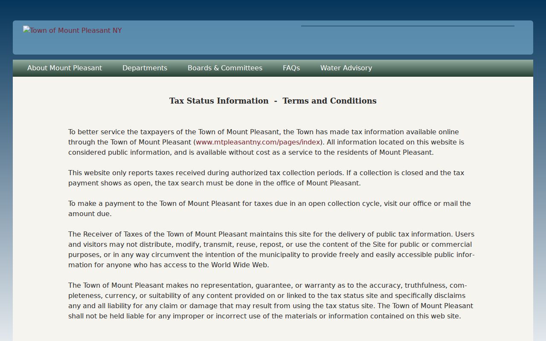546x341 pixels.
Task: Follow the www.mtpleasantny.com/pages/index link
Action: (258, 142)
